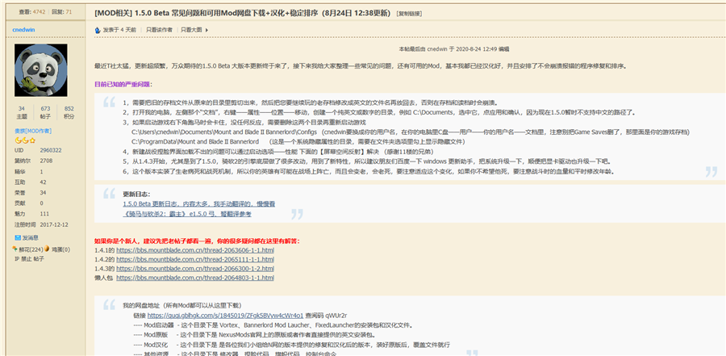The height and width of the screenshot is (356, 726).
Task: Click the 第纳尔 value 2708
Action: pos(46,161)
